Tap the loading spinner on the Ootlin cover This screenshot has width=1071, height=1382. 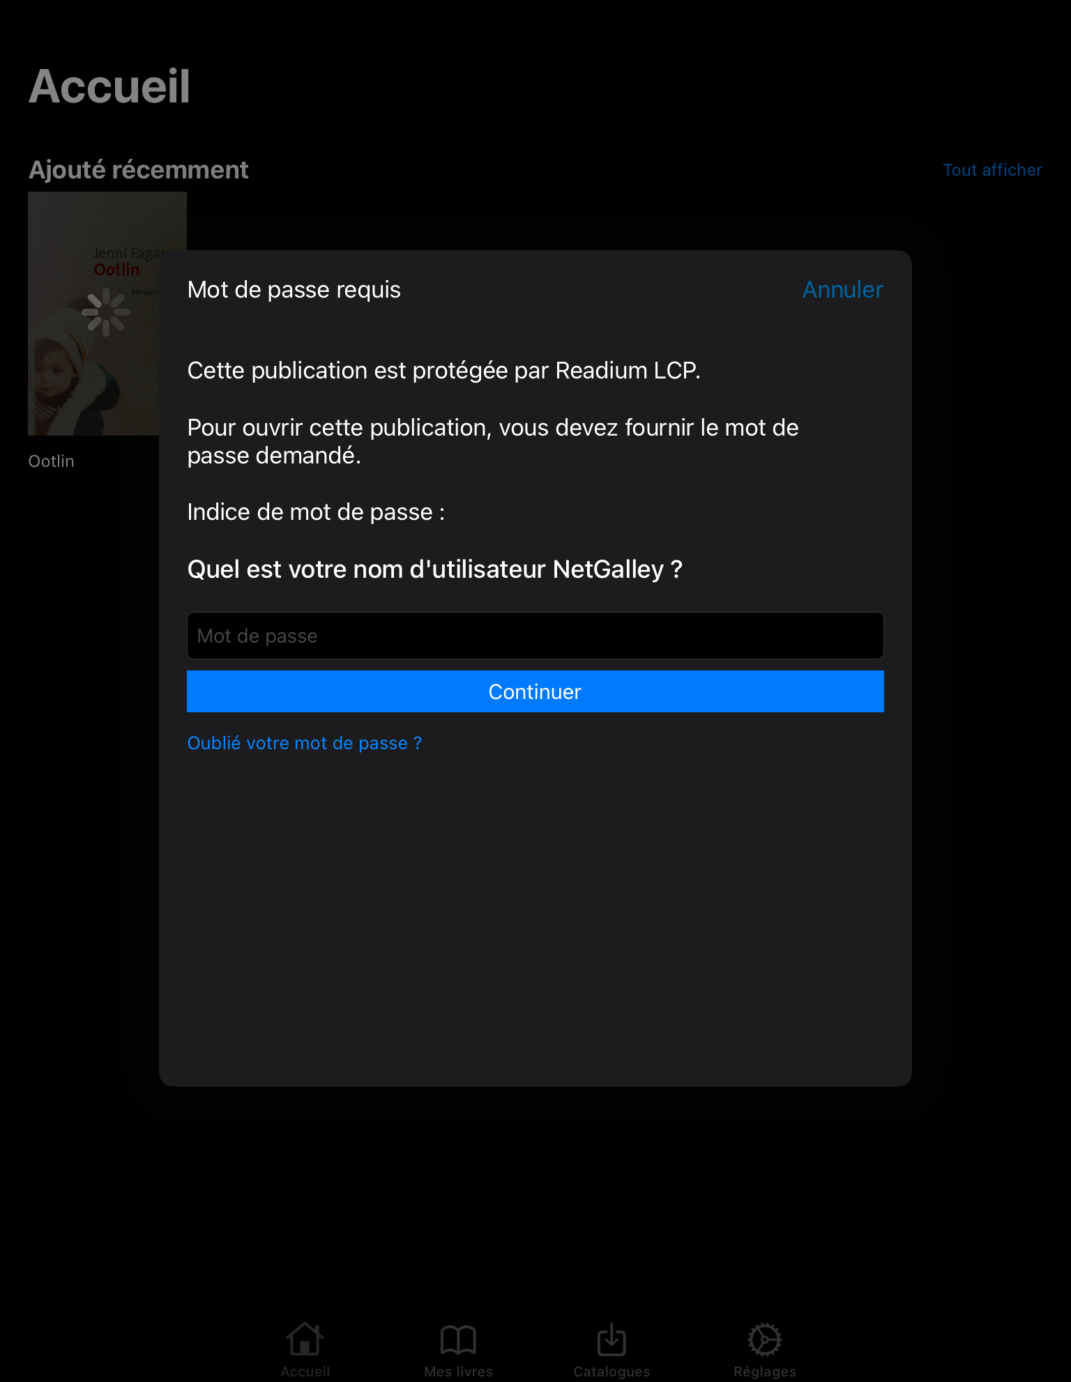[106, 312]
